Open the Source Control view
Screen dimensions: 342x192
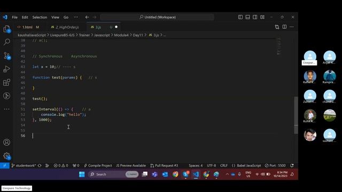[7, 55]
